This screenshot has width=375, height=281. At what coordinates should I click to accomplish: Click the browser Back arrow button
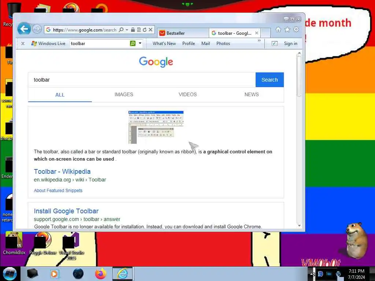(24, 29)
